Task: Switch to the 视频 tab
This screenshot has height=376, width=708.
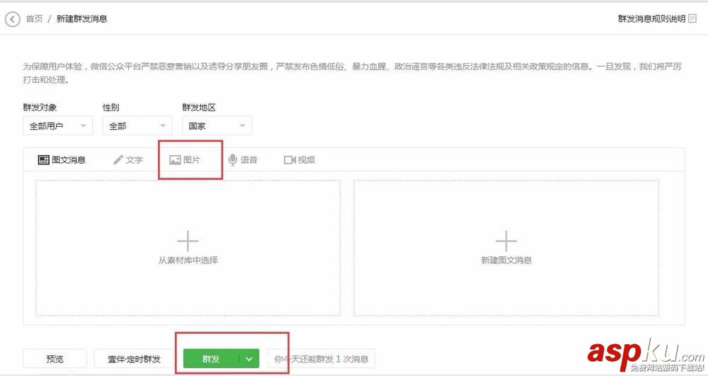Action: [x=299, y=160]
